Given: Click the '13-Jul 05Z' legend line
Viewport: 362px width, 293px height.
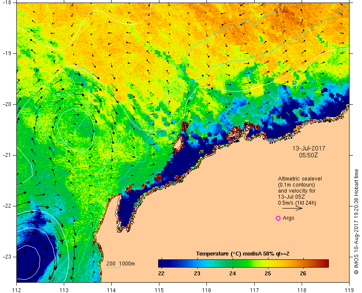Looking at the screenshot, I should (x=291, y=197).
